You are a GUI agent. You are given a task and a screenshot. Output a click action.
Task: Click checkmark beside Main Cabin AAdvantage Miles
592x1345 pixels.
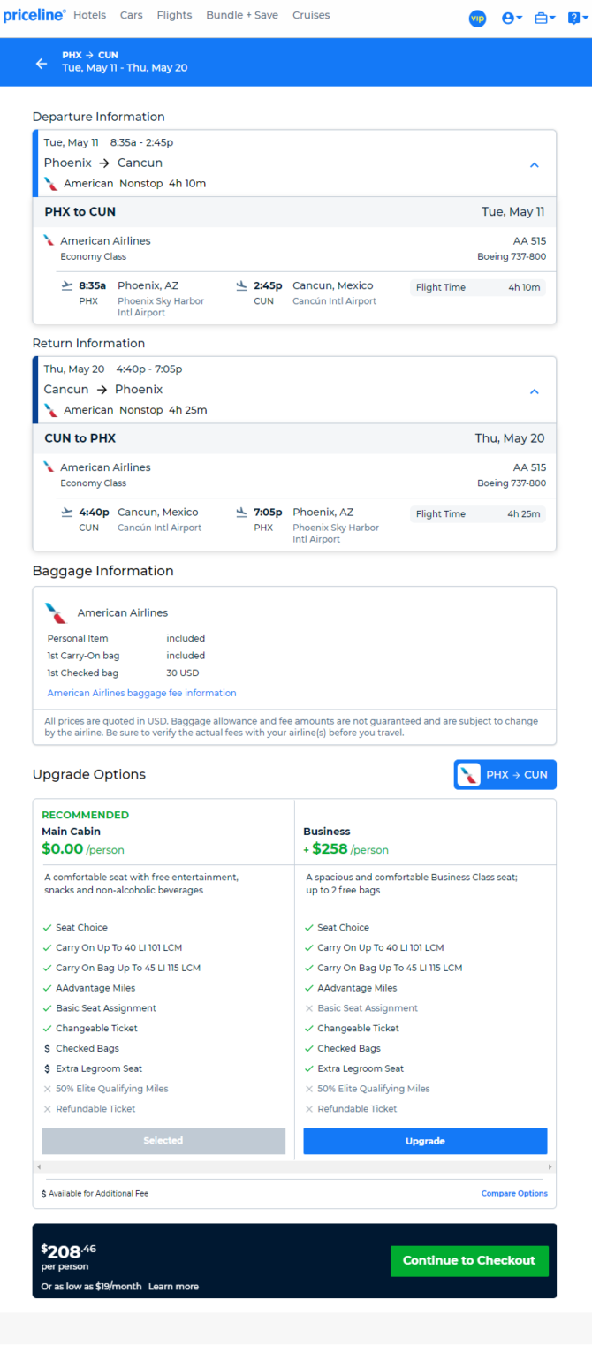tap(47, 988)
